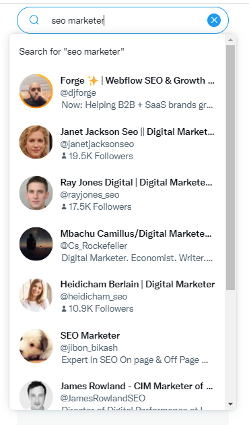Image resolution: width=249 pixels, height=425 pixels.
Task: Click Heidicham Berlain avatar photo
Action: (x=36, y=295)
